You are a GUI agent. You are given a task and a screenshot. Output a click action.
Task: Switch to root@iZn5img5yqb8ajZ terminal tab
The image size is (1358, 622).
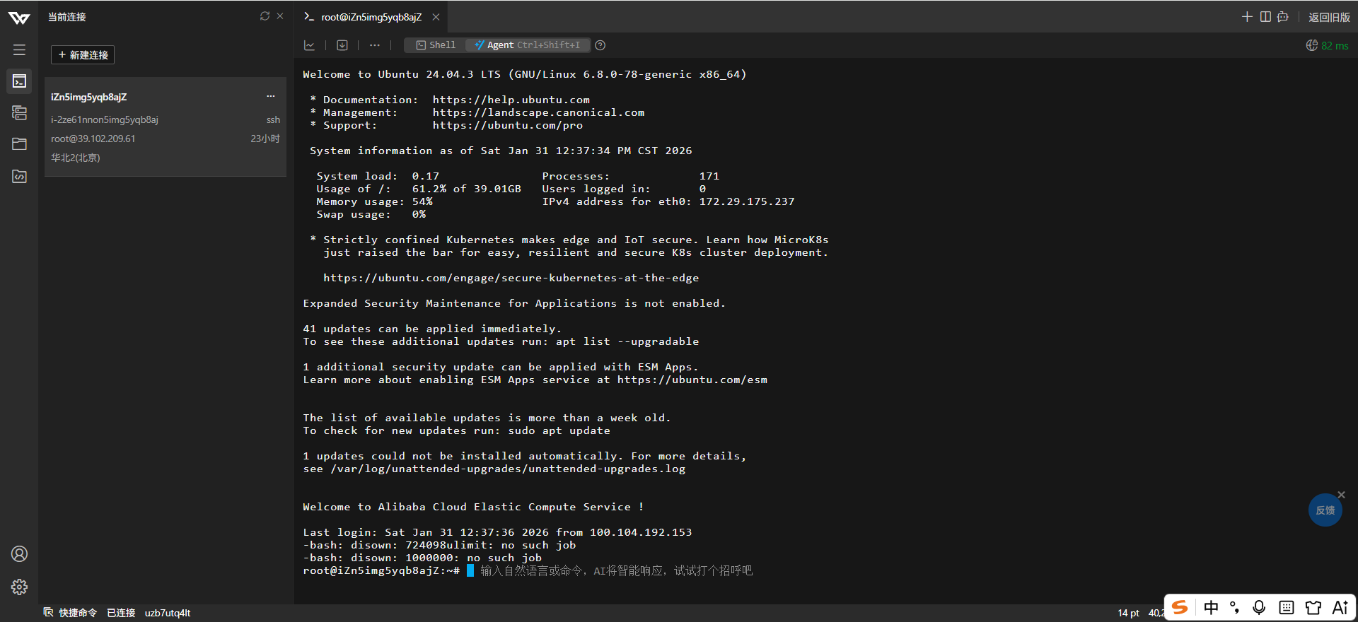pos(371,17)
